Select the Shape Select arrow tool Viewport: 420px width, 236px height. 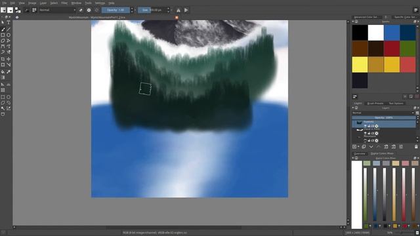pyautogui.click(x=3, y=22)
